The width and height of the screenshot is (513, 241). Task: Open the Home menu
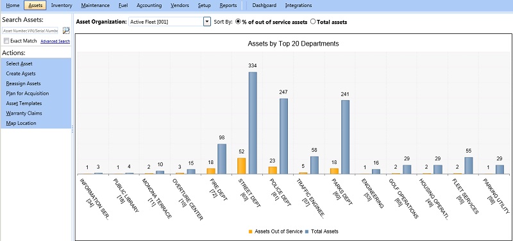13,5
